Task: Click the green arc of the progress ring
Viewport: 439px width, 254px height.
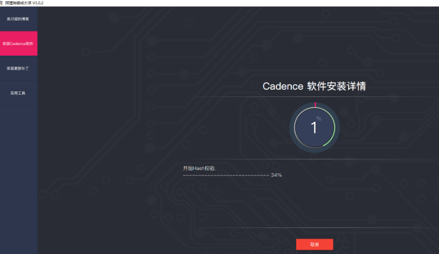Action: (334, 135)
